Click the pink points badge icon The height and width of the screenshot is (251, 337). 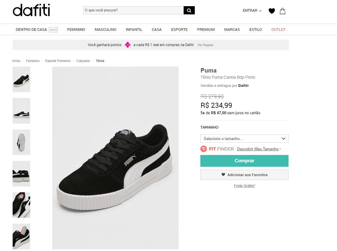point(128,45)
